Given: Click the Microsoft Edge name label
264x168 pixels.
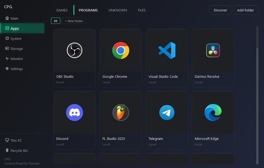Looking at the screenshot, I should click(207, 139).
